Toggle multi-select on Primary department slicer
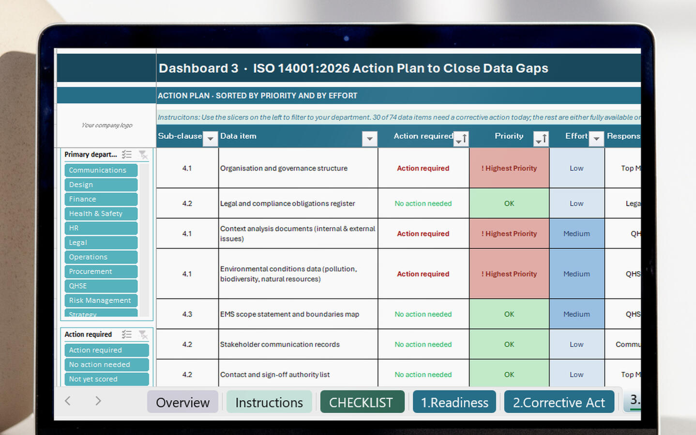Image resolution: width=696 pixels, height=435 pixels. [127, 154]
